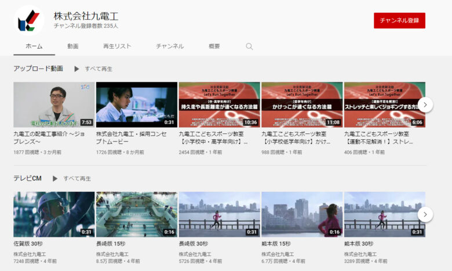Click view count 1877 回視聴・3 か月前
The height and width of the screenshot is (271, 452).
(38, 153)
